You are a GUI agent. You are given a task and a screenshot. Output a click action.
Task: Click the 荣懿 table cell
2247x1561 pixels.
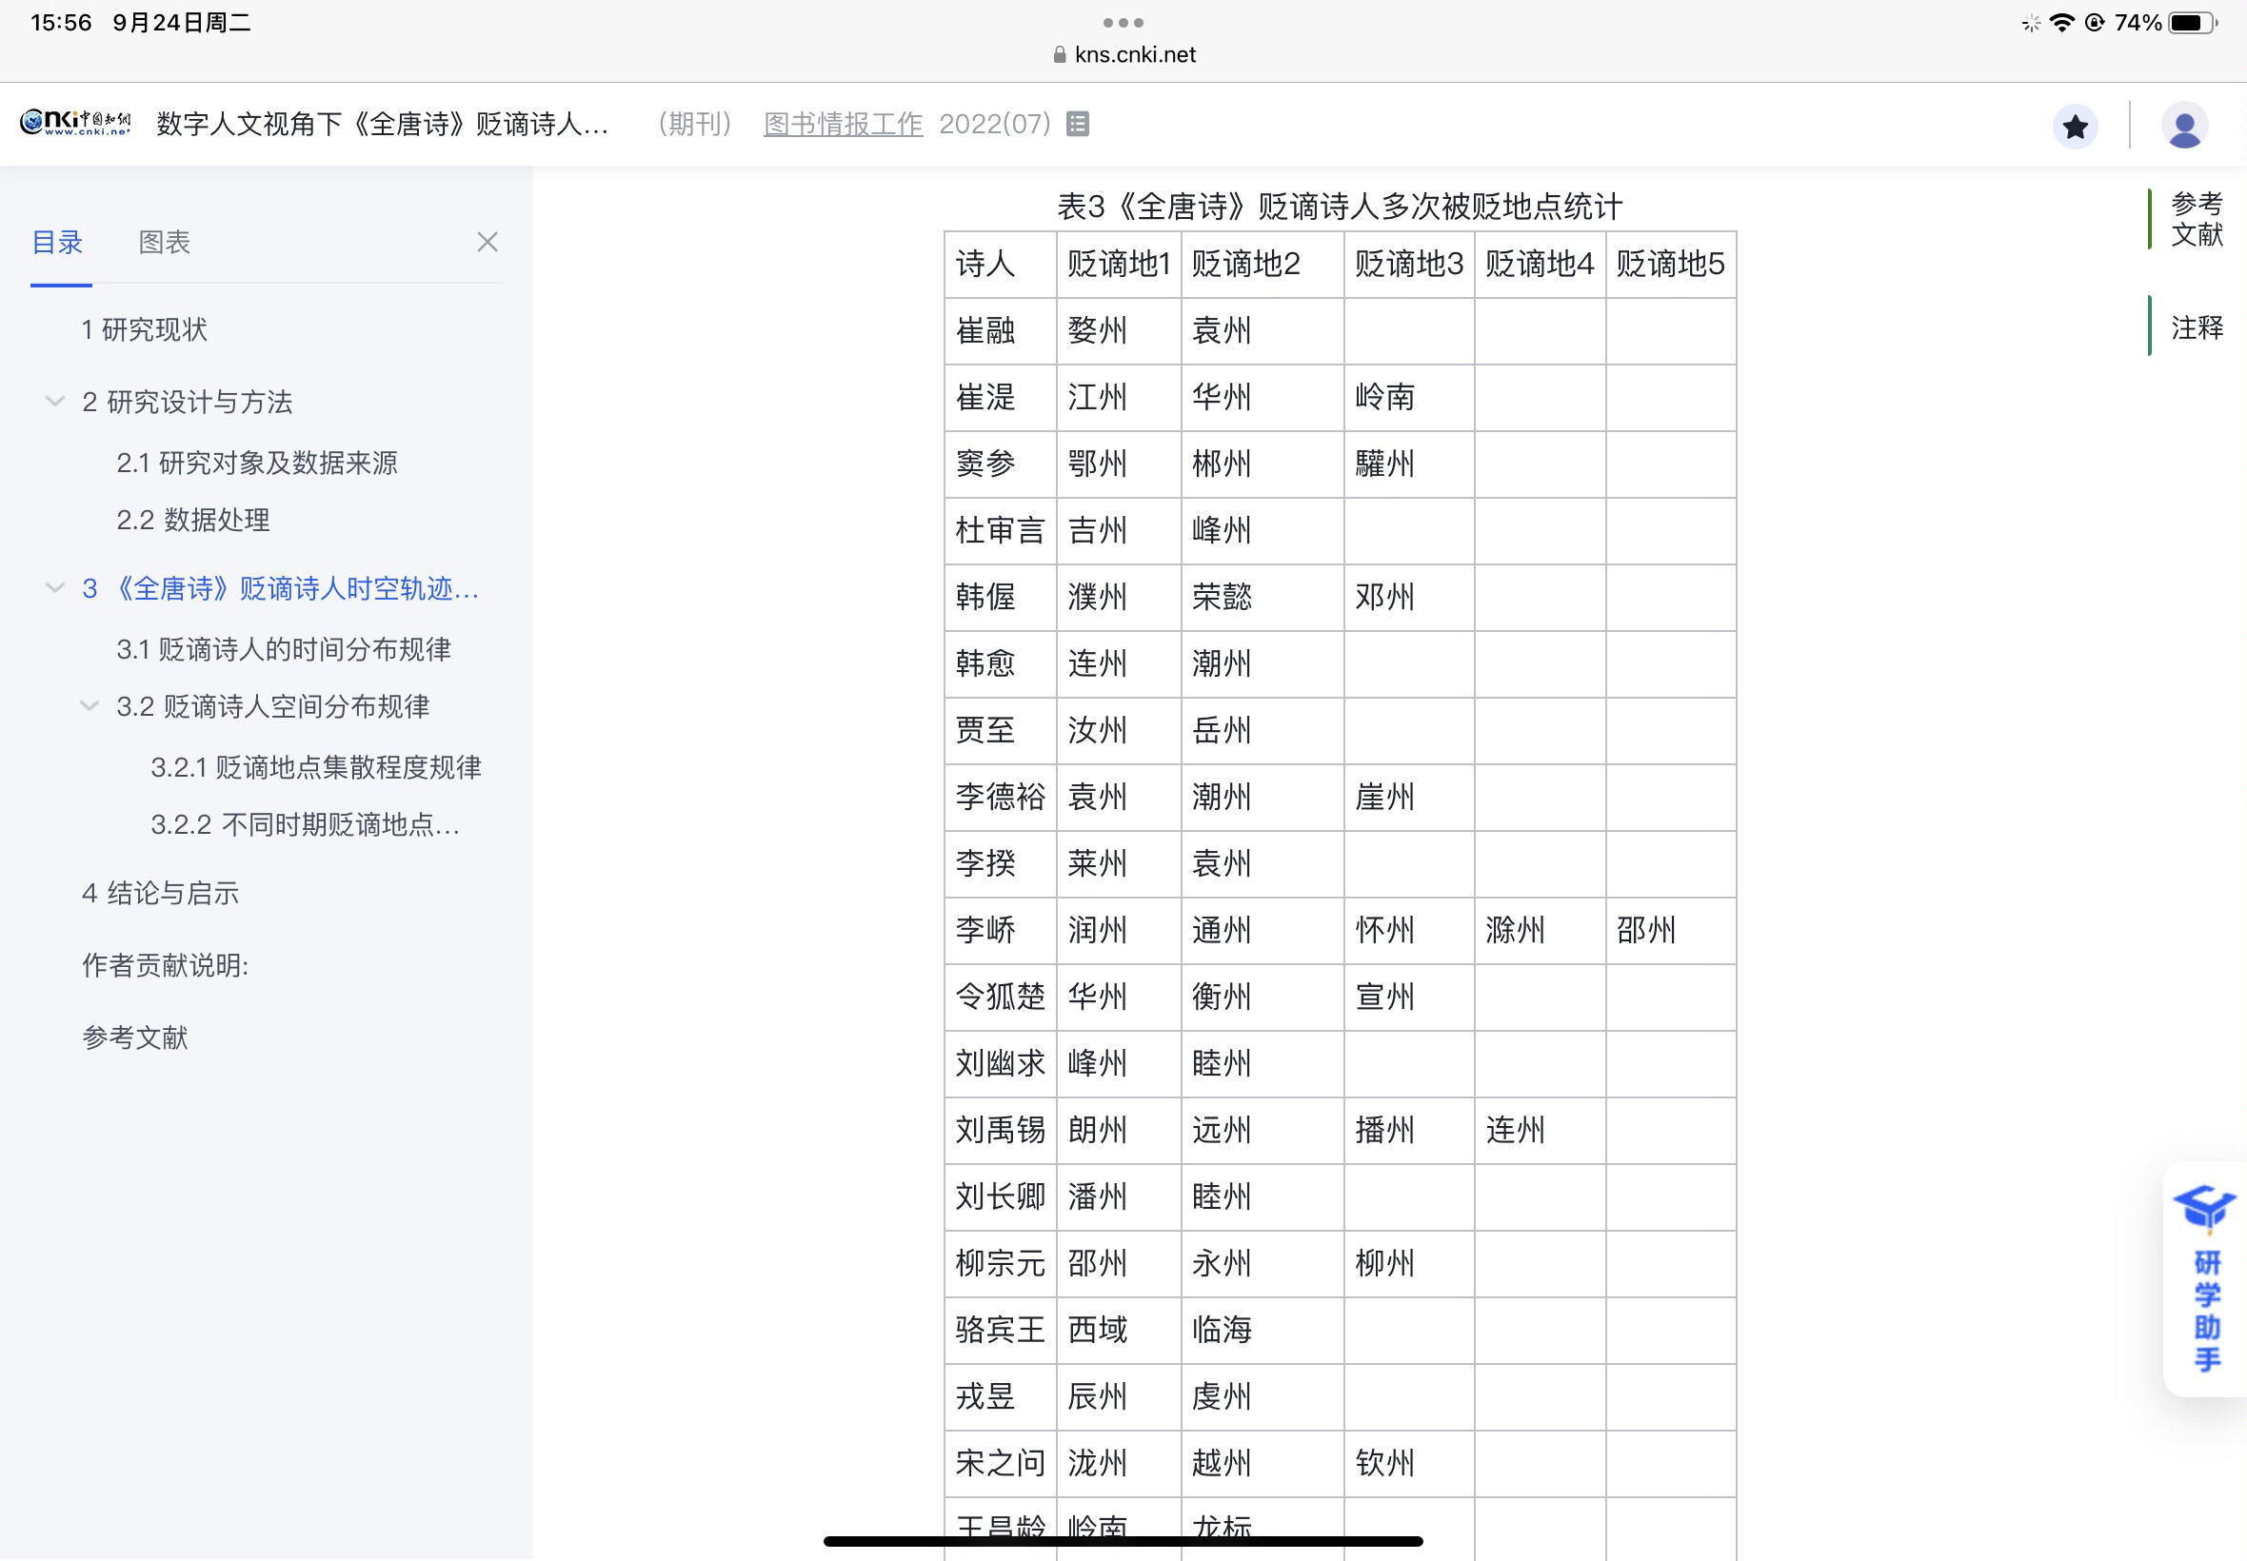1262,597
